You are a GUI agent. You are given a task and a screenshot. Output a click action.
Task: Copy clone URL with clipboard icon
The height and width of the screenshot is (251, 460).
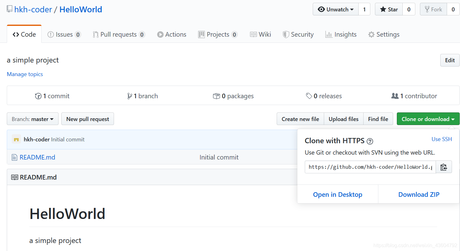(444, 167)
